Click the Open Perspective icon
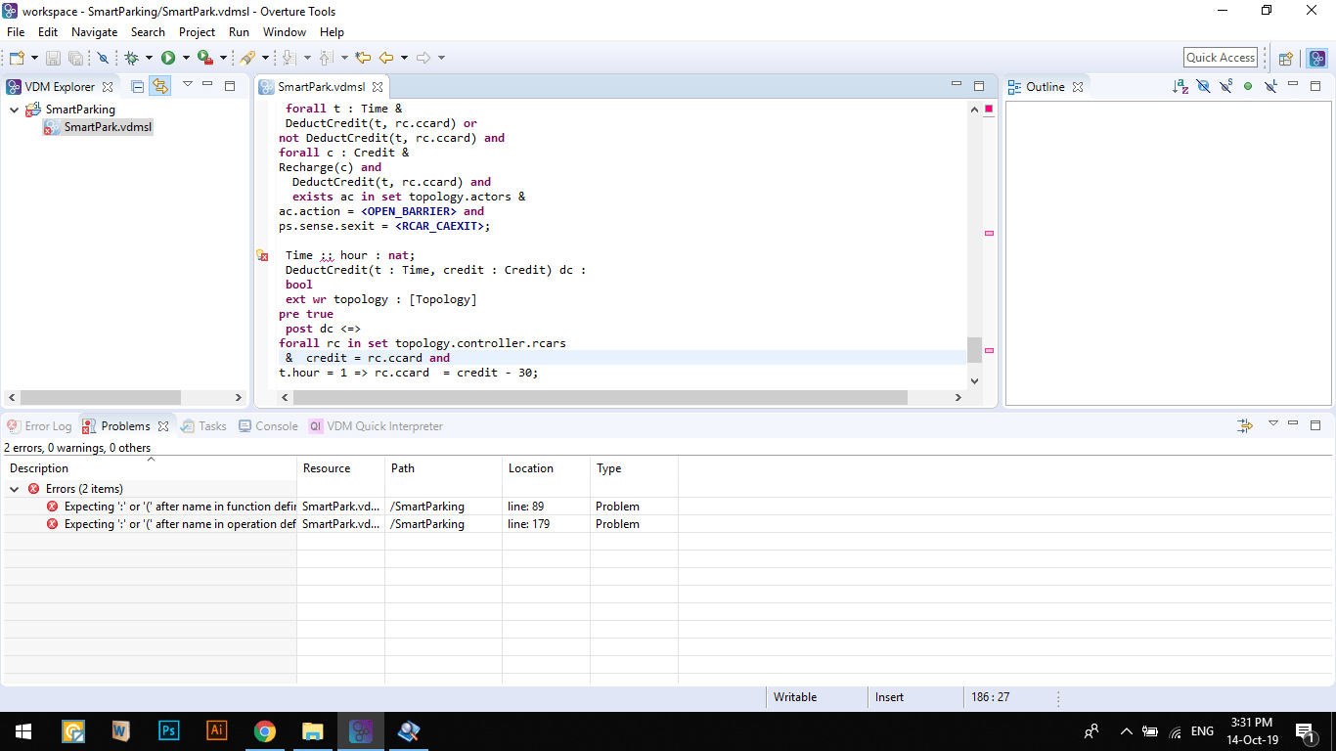 [1286, 58]
